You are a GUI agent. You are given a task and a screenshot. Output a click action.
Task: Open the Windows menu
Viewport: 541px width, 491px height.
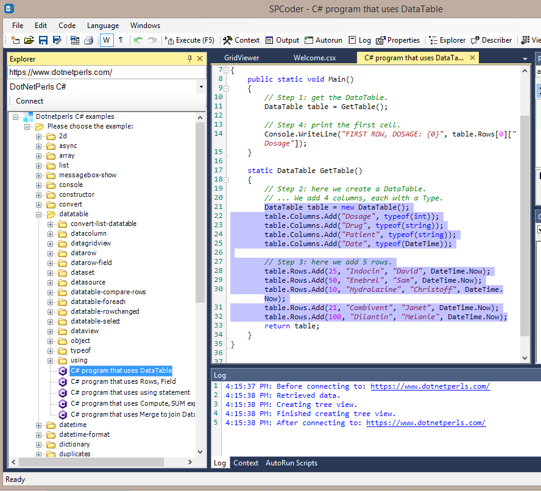click(145, 26)
